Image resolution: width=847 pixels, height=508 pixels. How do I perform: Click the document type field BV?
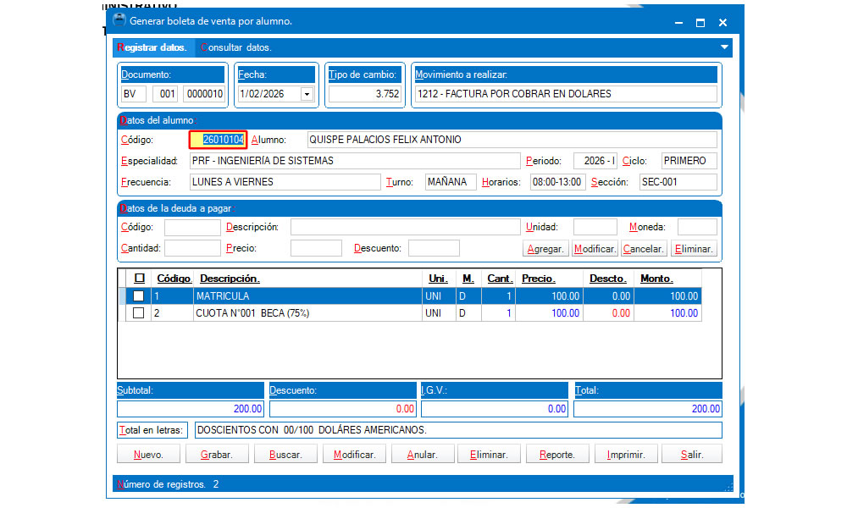pos(134,94)
